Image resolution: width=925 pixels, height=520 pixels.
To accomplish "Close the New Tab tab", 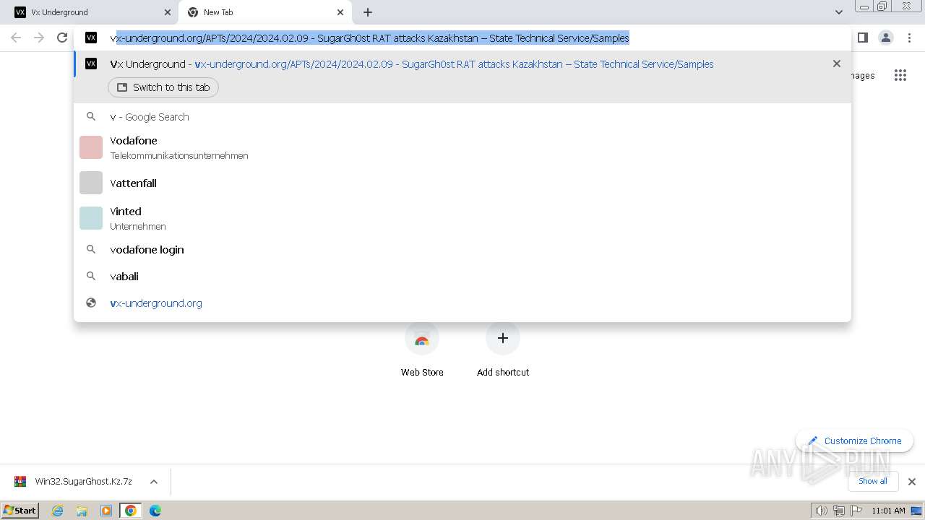I will tap(340, 12).
